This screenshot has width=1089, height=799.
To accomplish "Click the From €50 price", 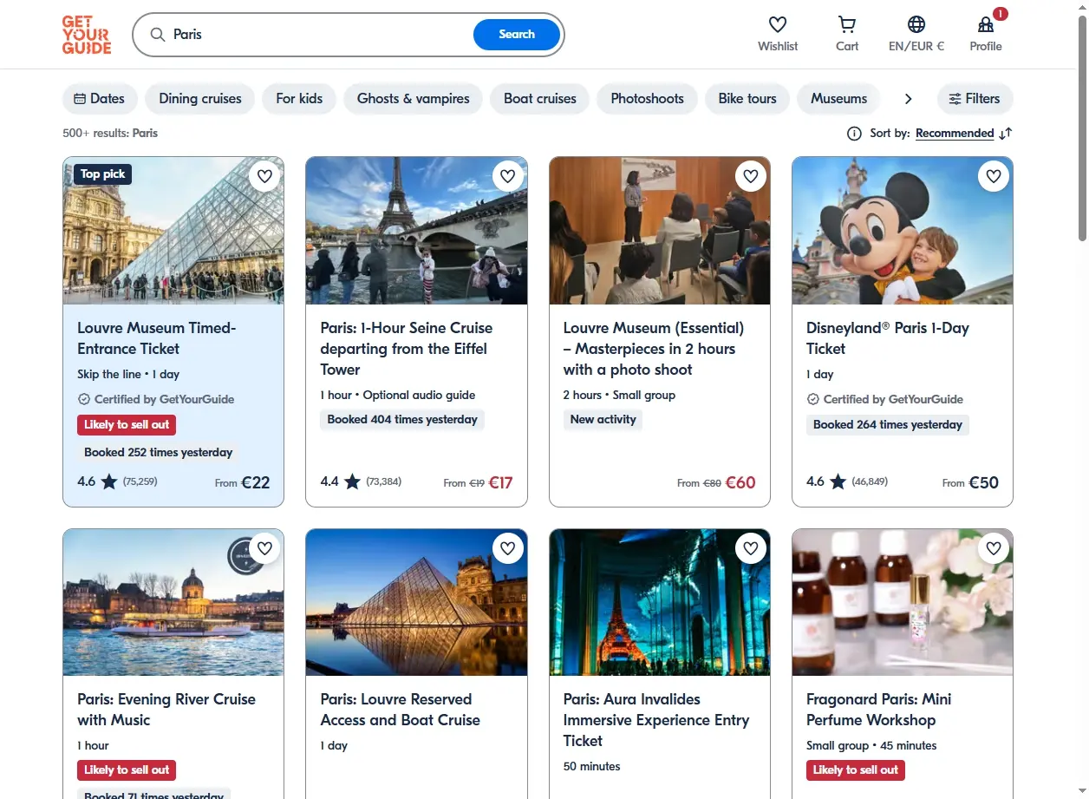I will [971, 482].
